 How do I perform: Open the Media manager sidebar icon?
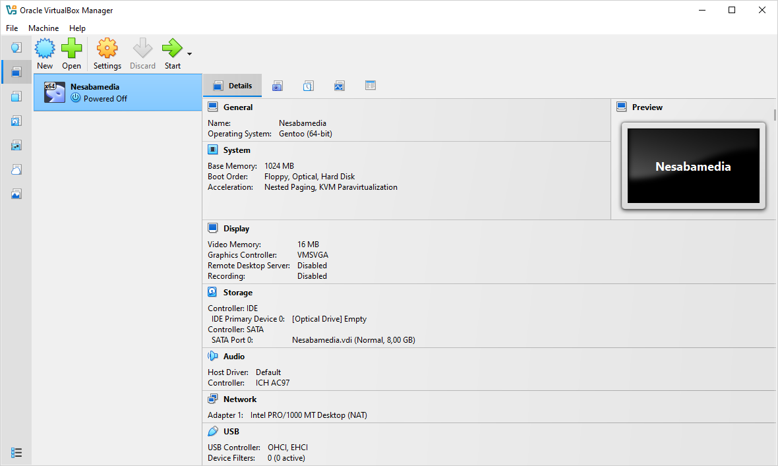coord(16,121)
